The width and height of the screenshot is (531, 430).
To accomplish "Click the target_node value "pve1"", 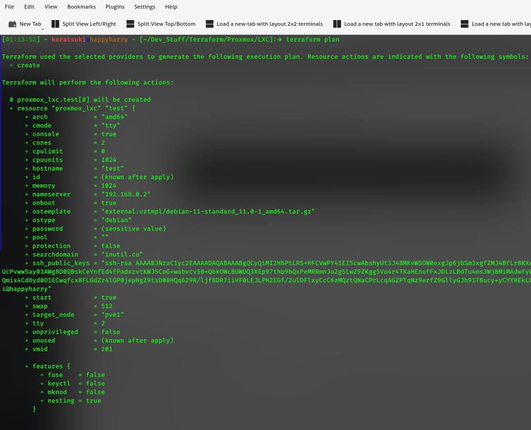I will click(112, 315).
